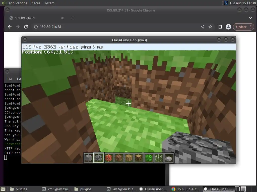Click the crosshair in game view

click(x=129, y=103)
